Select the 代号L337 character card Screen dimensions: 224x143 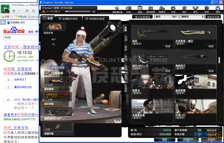click(196, 111)
